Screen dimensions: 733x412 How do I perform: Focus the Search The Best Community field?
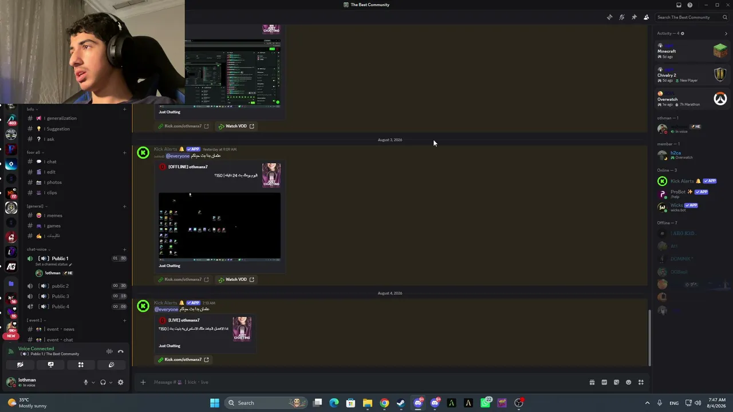[x=692, y=17]
